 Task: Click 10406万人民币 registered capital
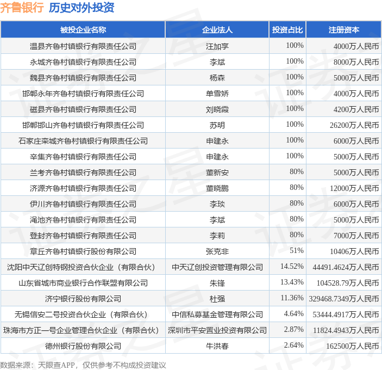pos(354,251)
